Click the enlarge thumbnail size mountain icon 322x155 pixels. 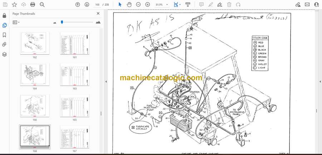pos(98,22)
